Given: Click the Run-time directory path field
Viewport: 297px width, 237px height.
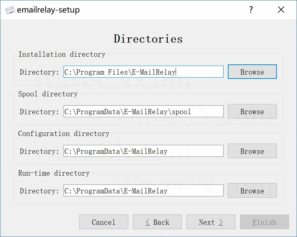Looking at the screenshot, I should (144, 190).
